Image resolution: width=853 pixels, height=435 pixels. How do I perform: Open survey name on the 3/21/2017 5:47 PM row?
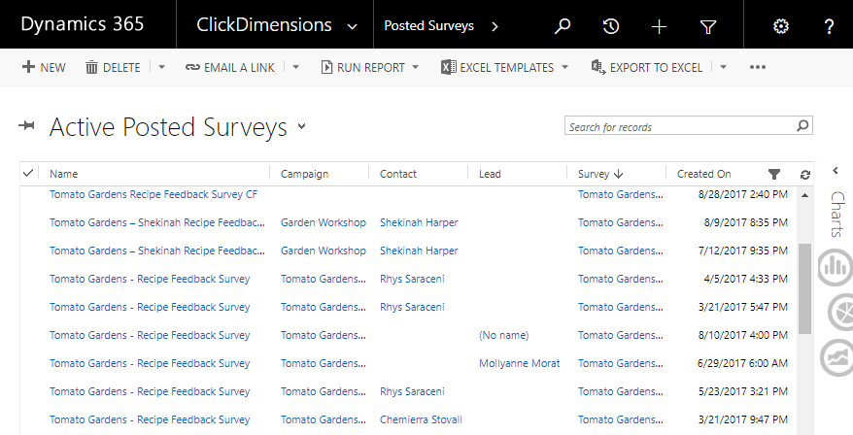point(150,307)
